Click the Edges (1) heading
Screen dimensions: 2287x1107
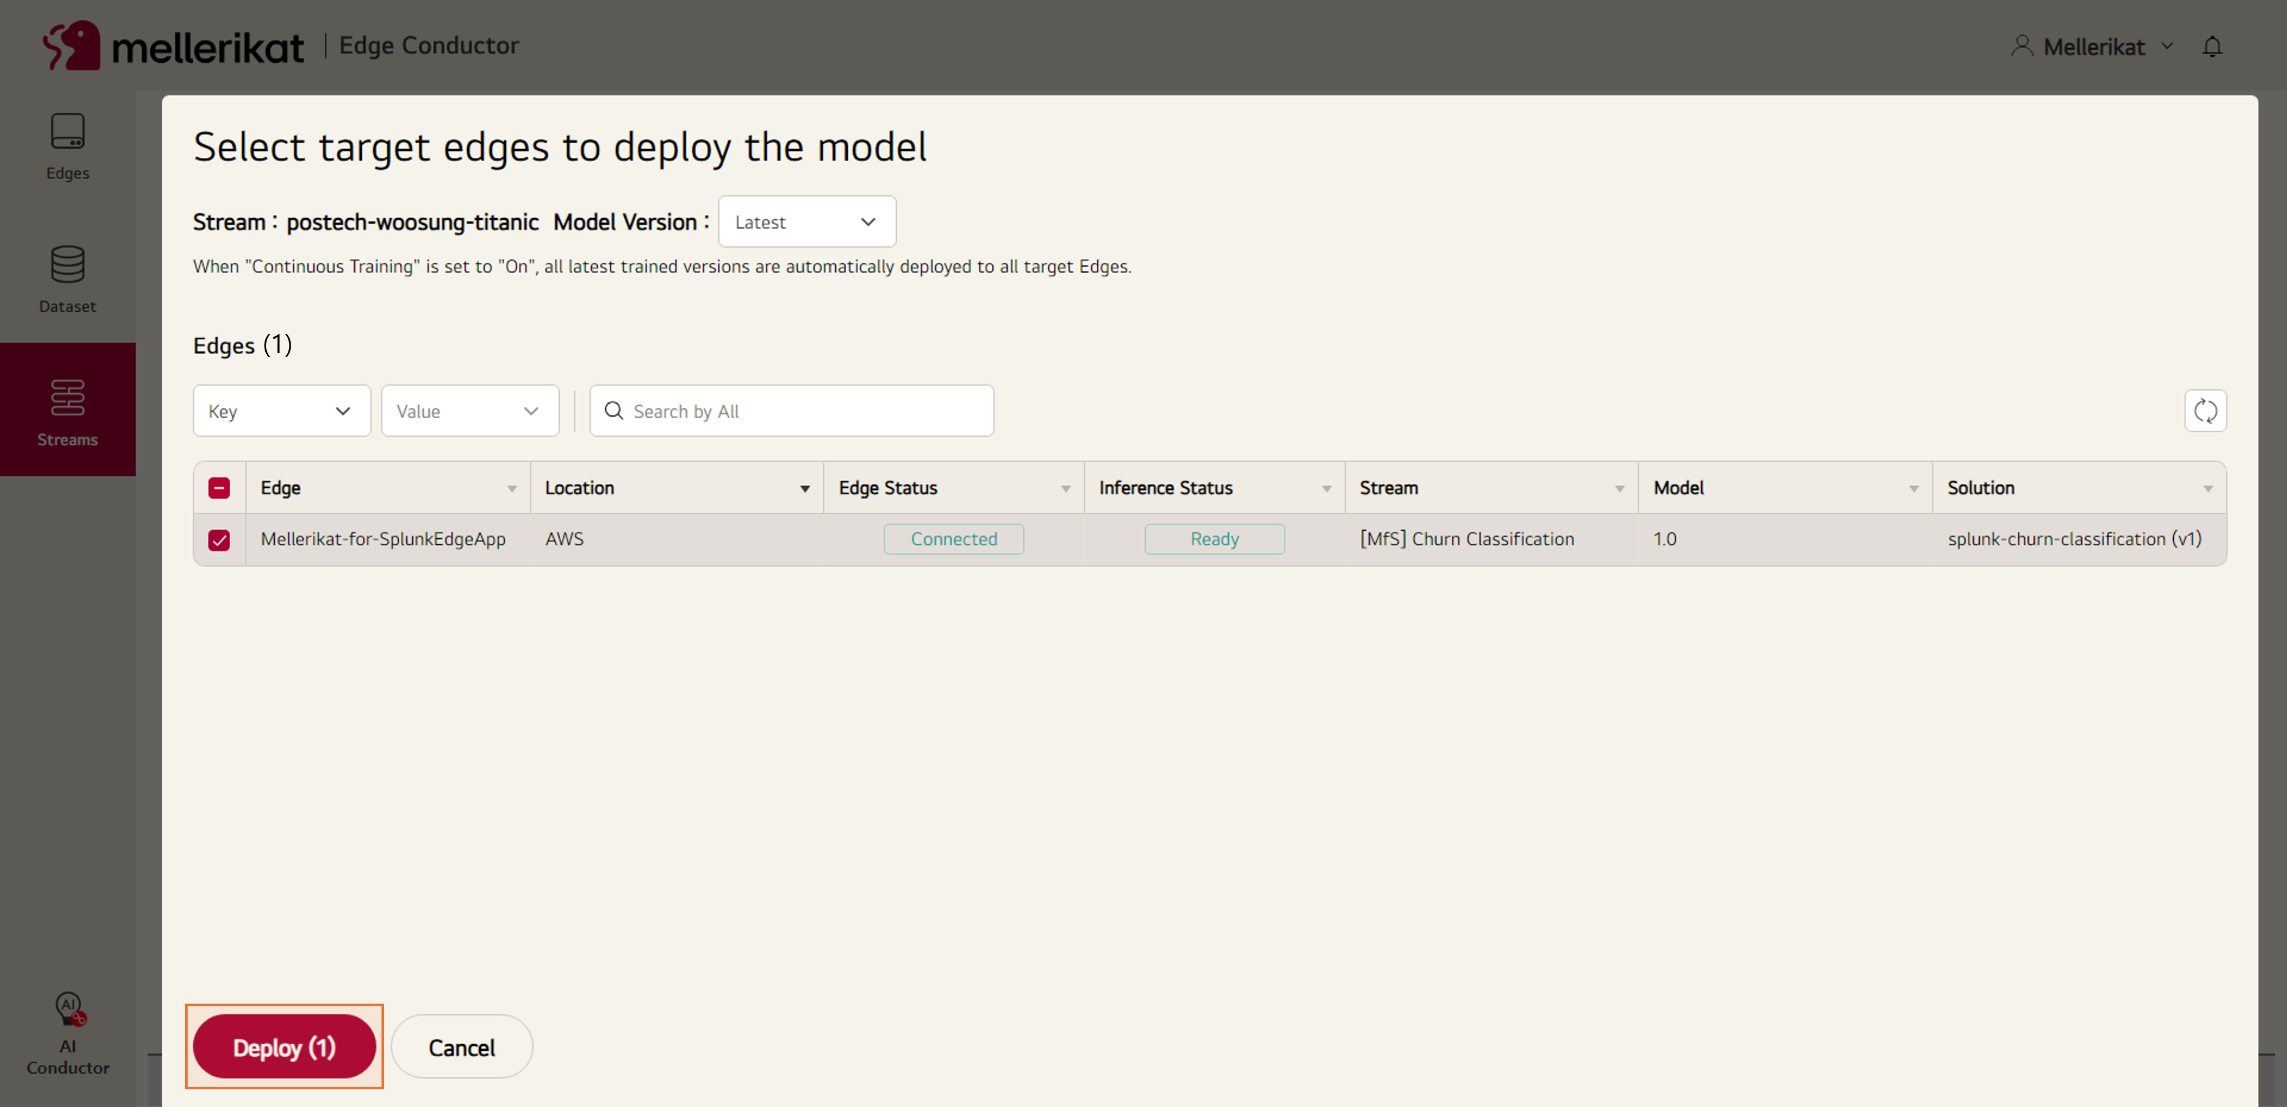point(242,345)
